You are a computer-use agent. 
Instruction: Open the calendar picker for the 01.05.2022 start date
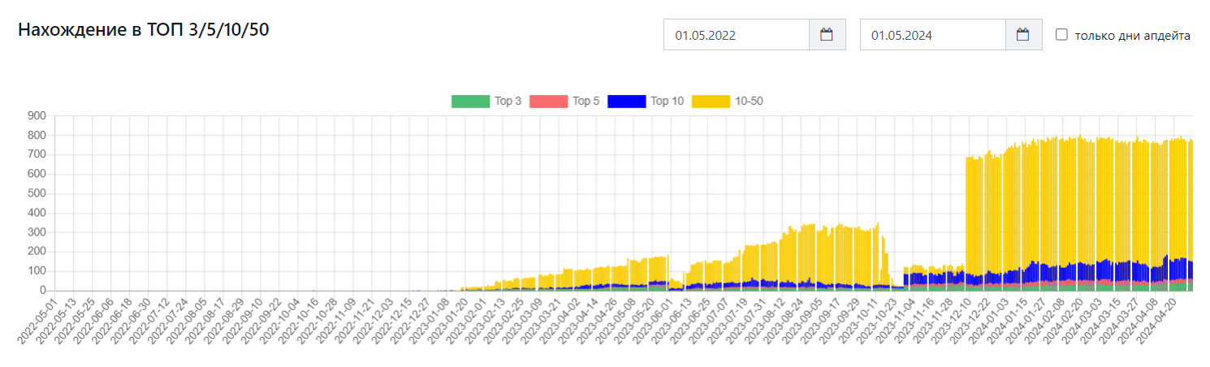coord(827,35)
